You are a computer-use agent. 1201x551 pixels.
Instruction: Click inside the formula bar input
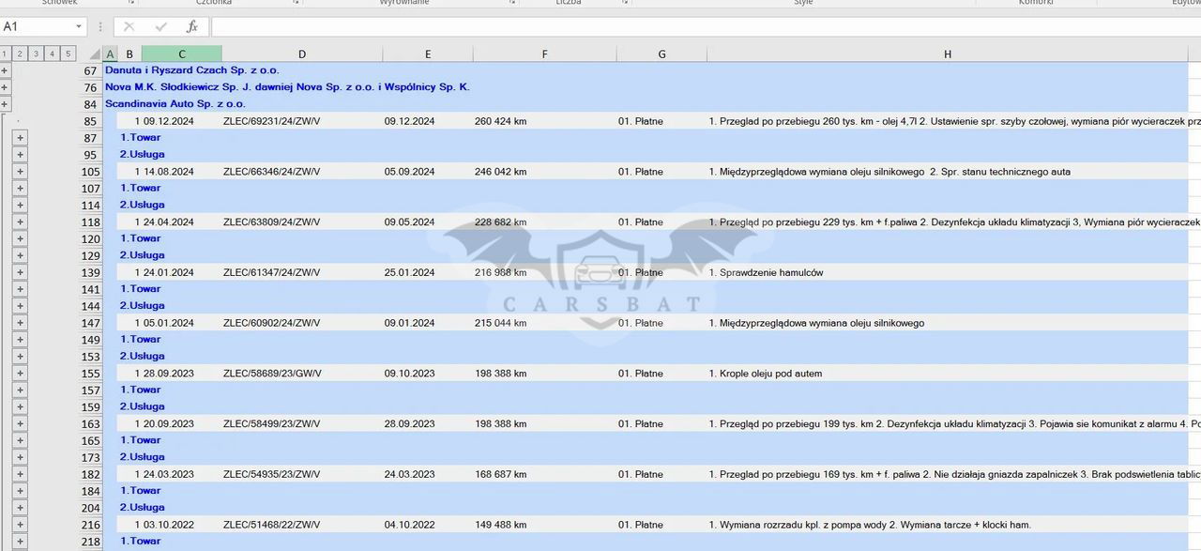tap(657, 26)
